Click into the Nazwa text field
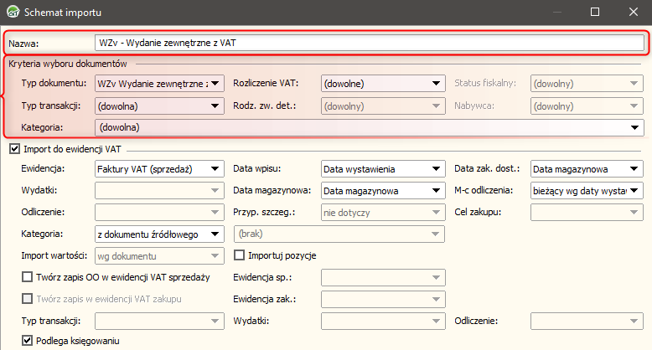 click(369, 43)
